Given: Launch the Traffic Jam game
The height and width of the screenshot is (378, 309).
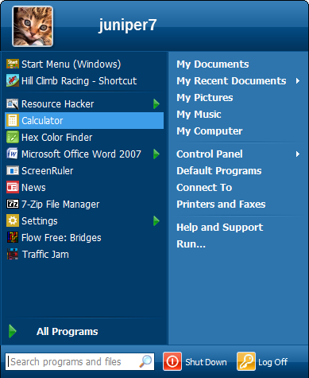Looking at the screenshot, I should tap(84, 254).
